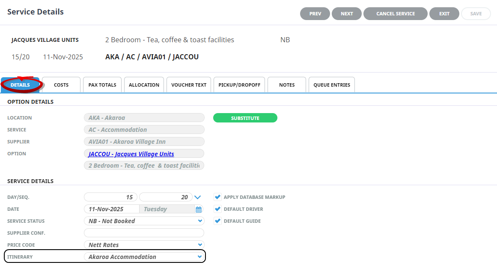Click the NB status text in header
This screenshot has width=497, height=265.
(x=285, y=40)
